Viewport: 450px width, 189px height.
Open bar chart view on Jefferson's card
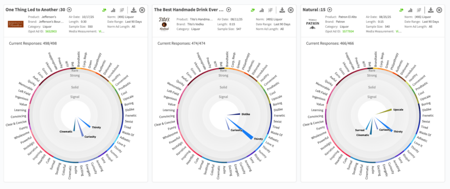click(113, 10)
